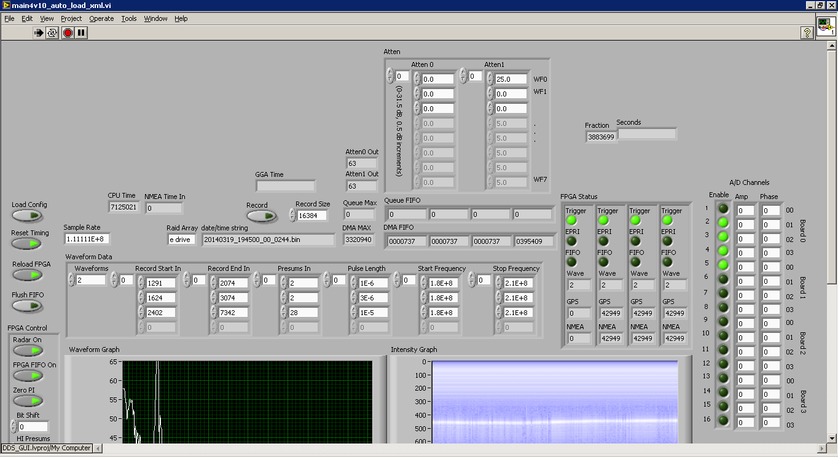Adjust the Waveforms count stepper
The image size is (838, 457).
pos(71,280)
